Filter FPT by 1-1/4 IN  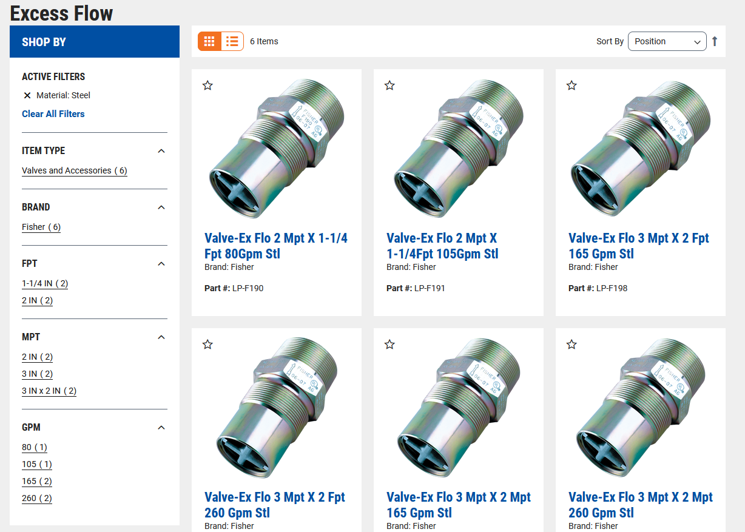(45, 283)
